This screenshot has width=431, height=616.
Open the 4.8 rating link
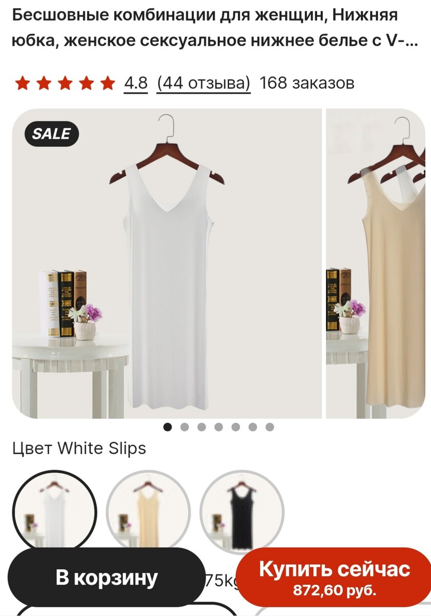pos(136,83)
